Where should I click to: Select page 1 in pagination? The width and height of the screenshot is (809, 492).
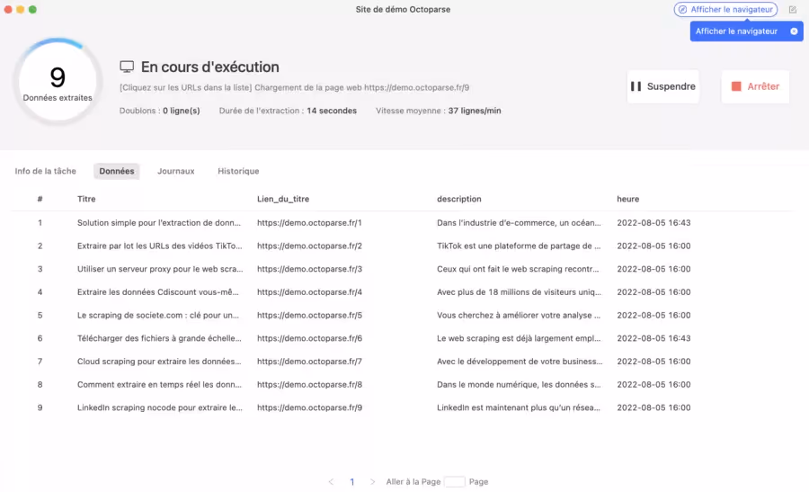tap(351, 482)
